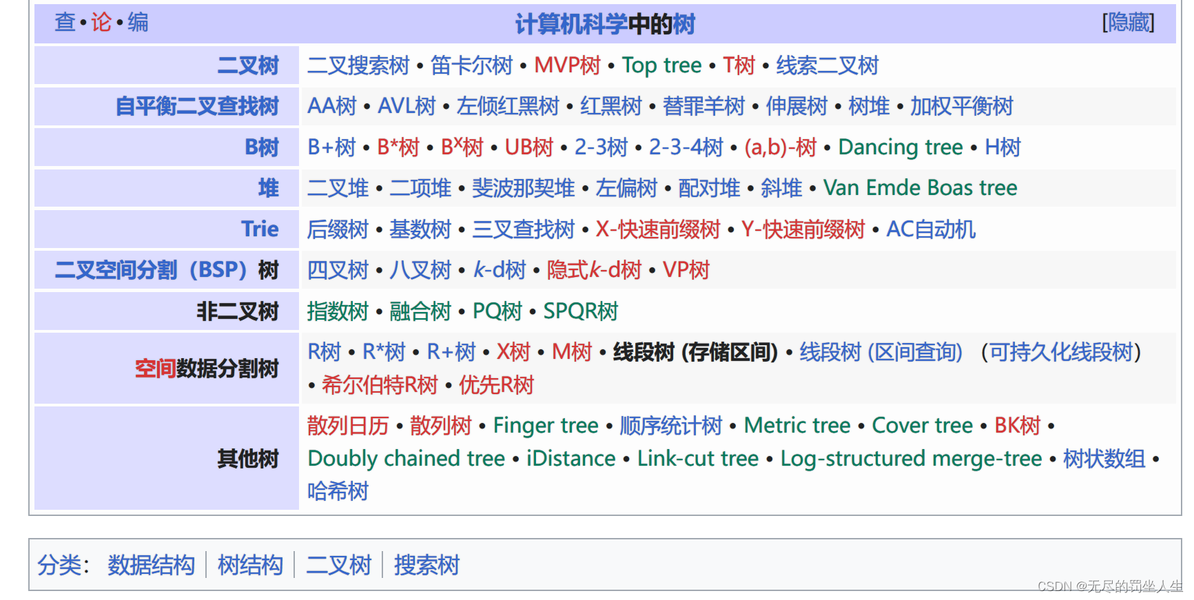
Task: Open the Log-structured merge-tree link
Action: pos(911,458)
